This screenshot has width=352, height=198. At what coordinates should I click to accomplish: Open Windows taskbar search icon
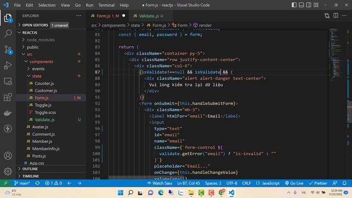(x=130, y=193)
